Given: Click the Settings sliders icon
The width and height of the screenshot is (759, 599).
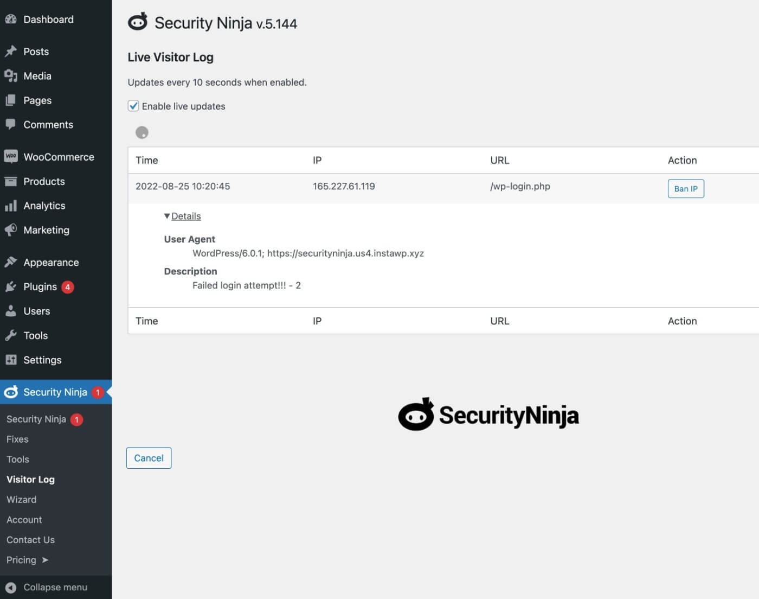Looking at the screenshot, I should coord(11,360).
